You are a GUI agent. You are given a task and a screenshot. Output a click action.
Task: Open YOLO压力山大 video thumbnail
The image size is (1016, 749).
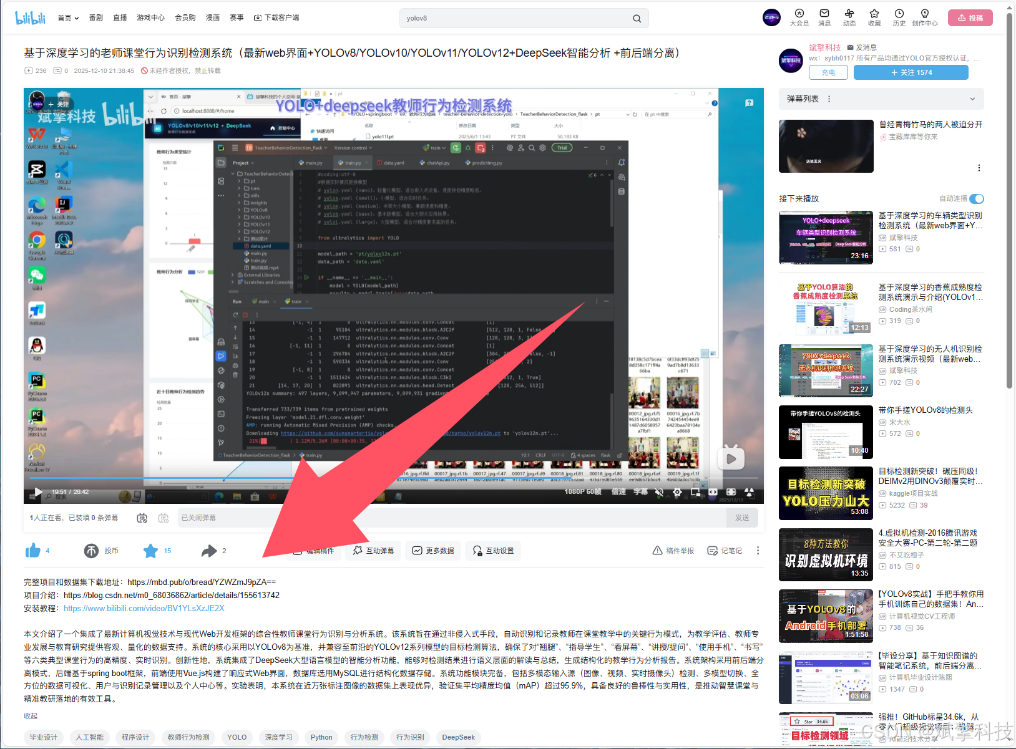[x=826, y=493]
